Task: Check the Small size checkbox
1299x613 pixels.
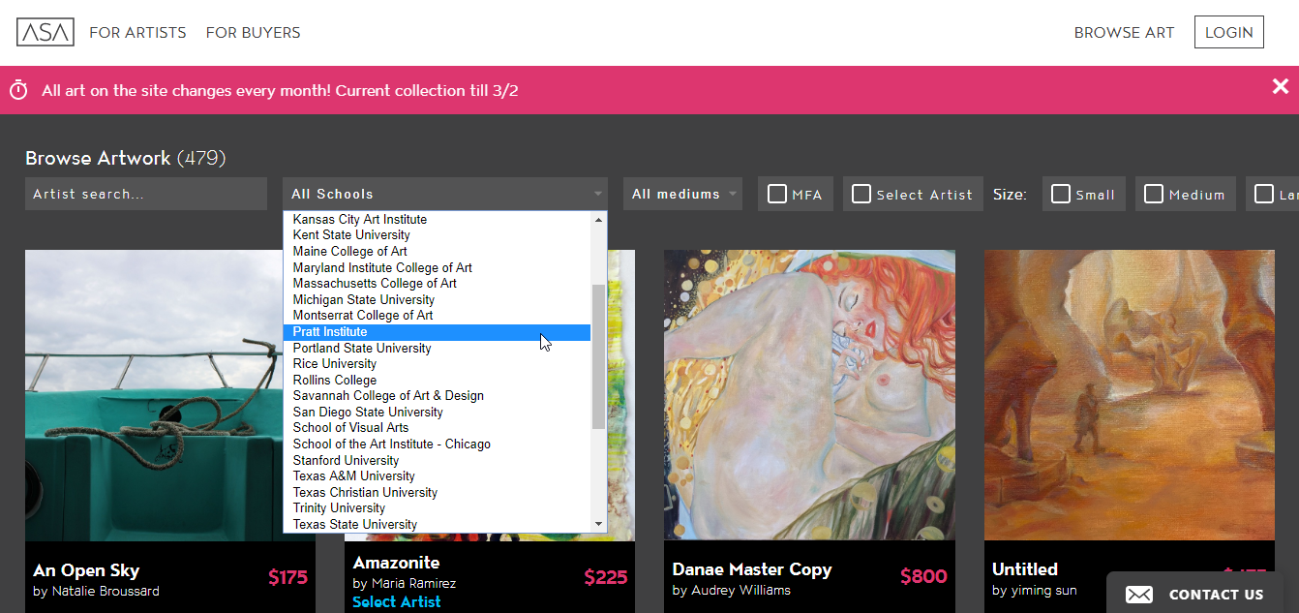Action: click(x=1061, y=195)
